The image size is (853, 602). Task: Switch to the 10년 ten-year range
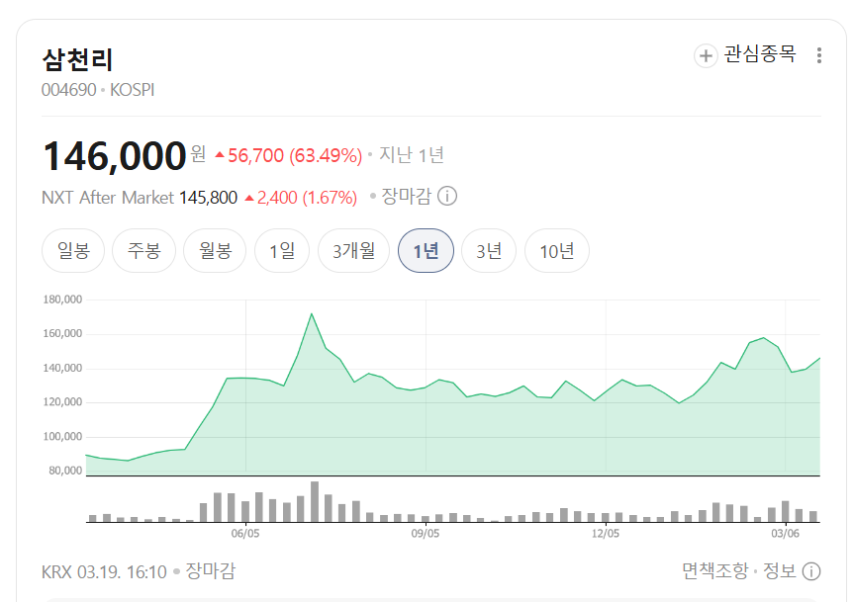[556, 250]
